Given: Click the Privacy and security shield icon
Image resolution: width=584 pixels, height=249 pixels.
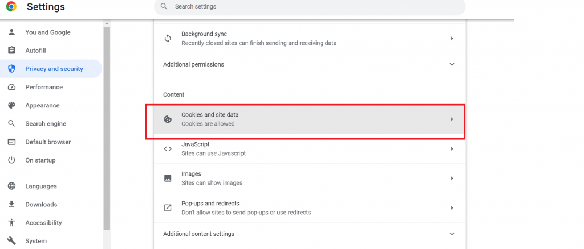Looking at the screenshot, I should tap(11, 69).
